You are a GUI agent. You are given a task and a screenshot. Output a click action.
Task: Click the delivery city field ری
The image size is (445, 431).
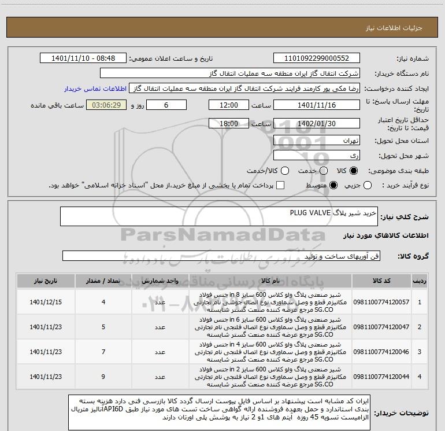click(x=317, y=156)
